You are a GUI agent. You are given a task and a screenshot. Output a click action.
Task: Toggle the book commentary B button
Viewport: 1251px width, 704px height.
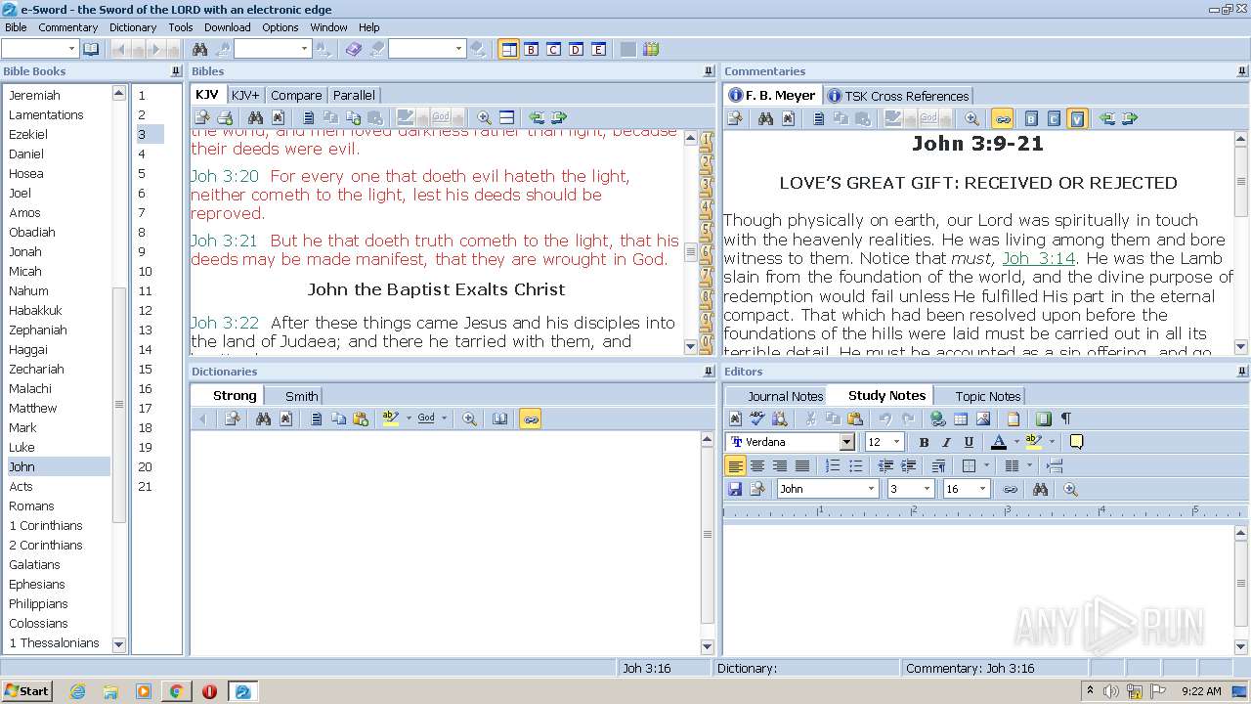pos(1031,118)
